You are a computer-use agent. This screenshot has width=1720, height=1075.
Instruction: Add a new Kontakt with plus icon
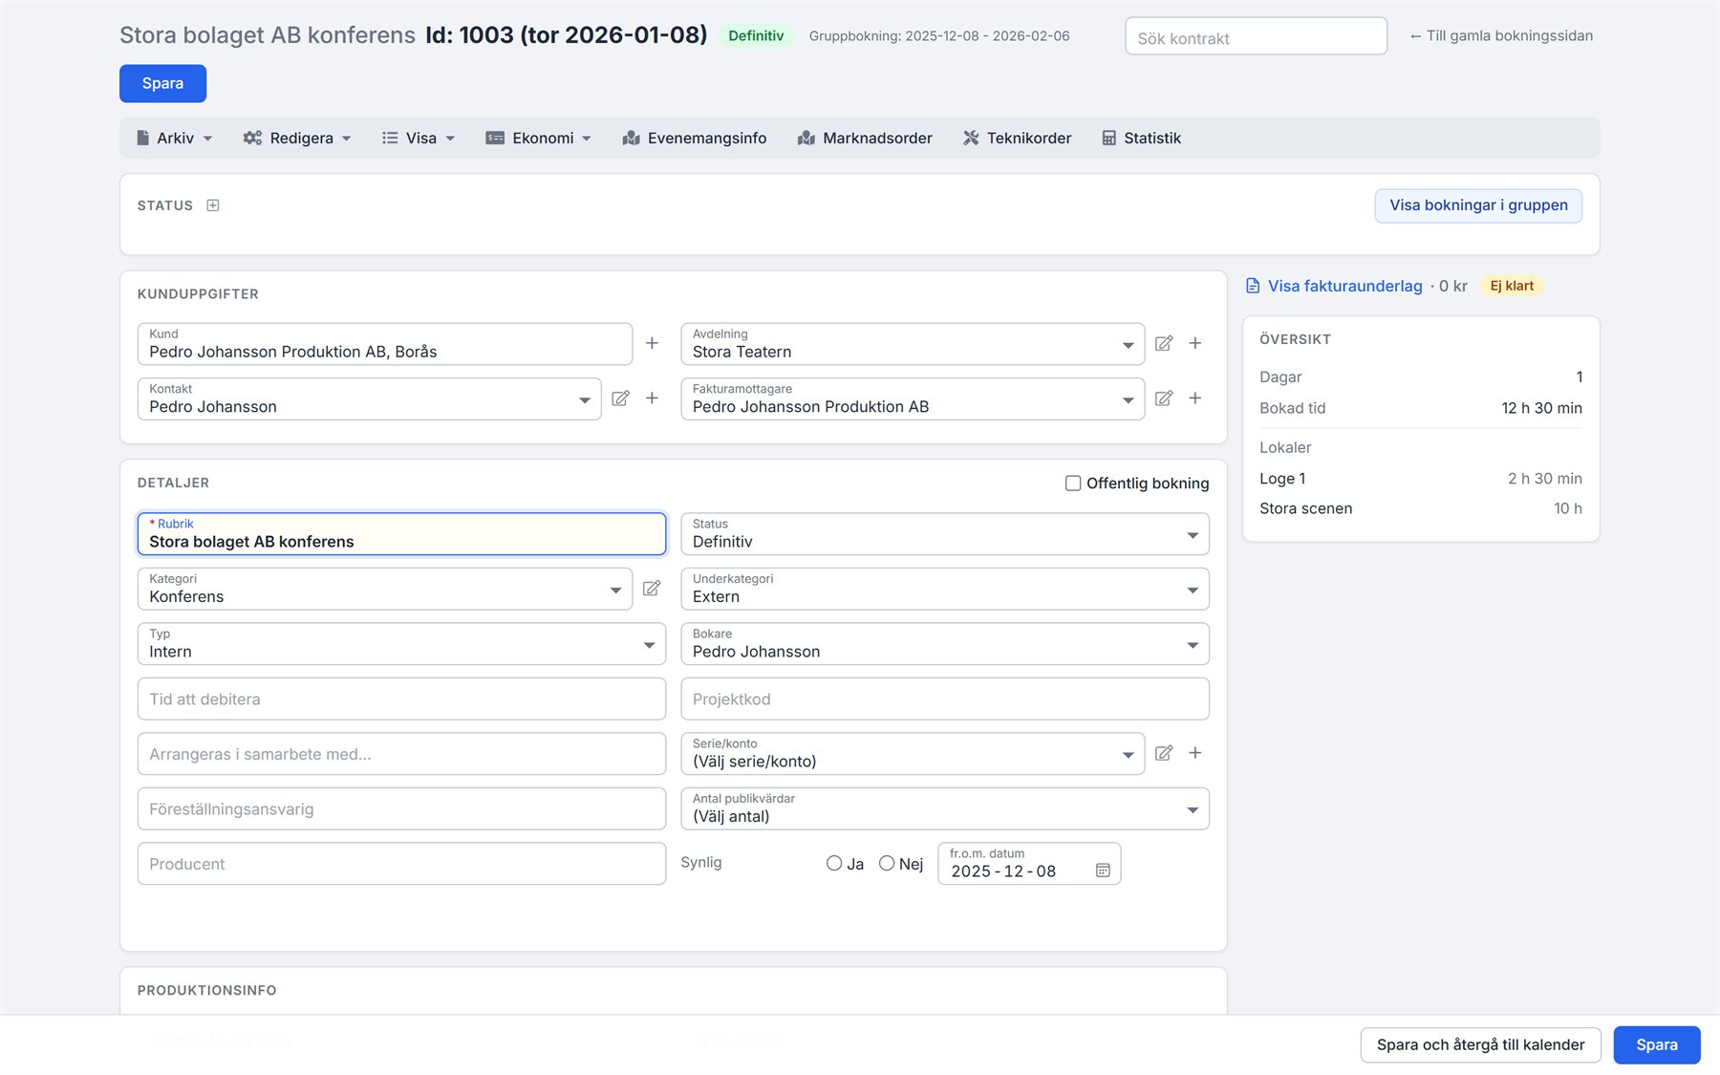[x=652, y=398]
